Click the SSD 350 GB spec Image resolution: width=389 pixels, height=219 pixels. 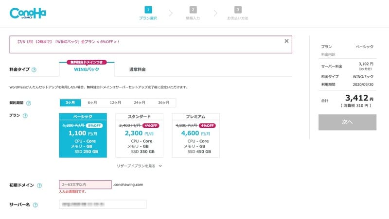[x=142, y=152]
